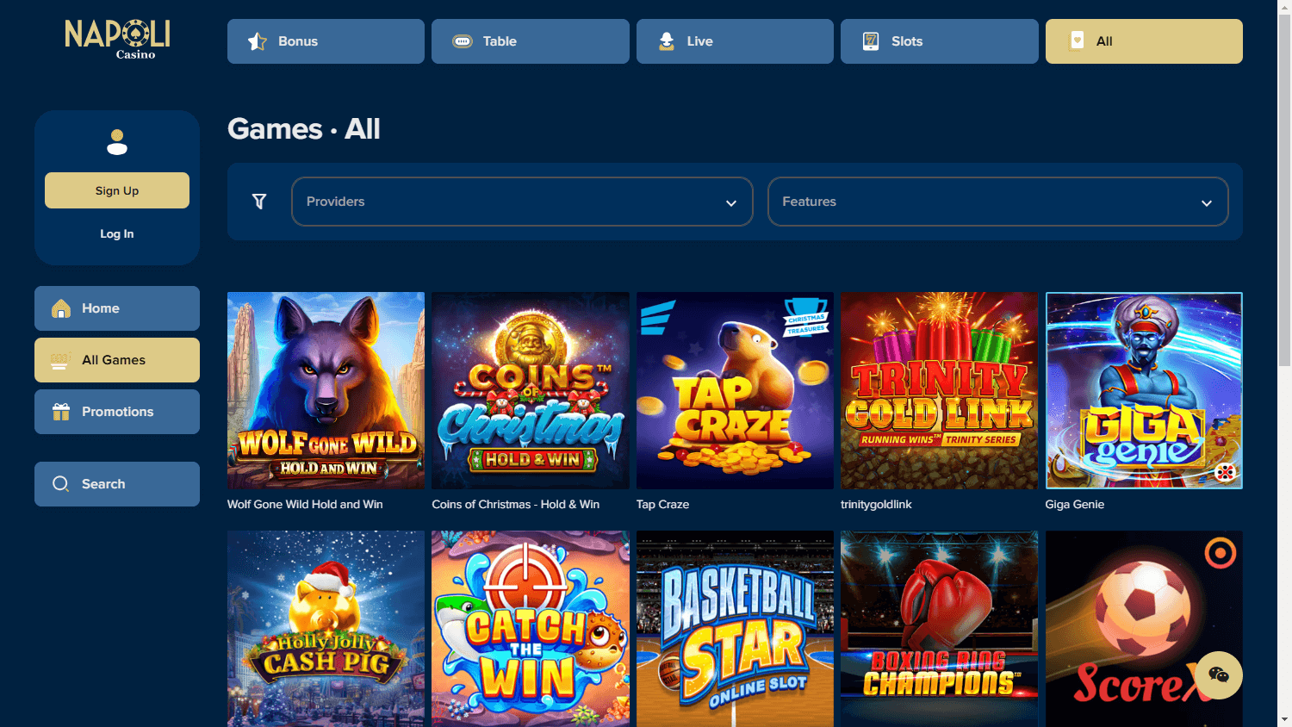Click 'trinitygoldlink' title text

tap(876, 505)
